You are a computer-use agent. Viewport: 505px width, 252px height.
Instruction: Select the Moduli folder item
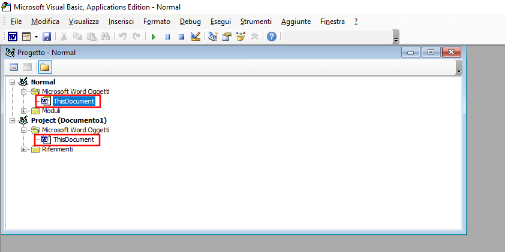(51, 111)
